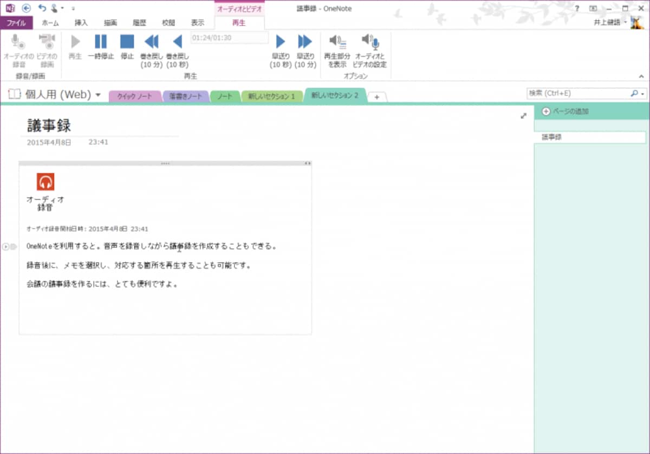Open オーディオとビデオの設定 settings
The width and height of the screenshot is (650, 454).
coord(370,51)
